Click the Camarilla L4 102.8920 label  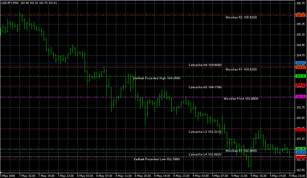[x=205, y=155]
